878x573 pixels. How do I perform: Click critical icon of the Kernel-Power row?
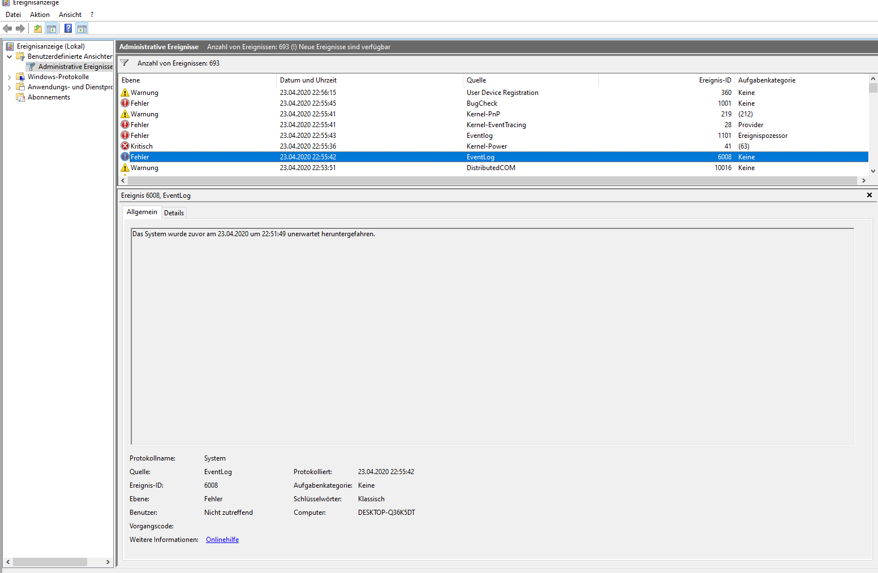[125, 146]
